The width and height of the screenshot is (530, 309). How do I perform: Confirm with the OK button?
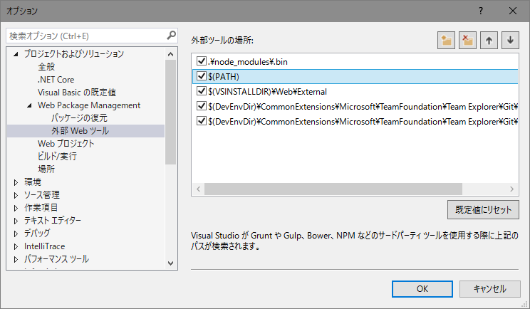pos(422,289)
